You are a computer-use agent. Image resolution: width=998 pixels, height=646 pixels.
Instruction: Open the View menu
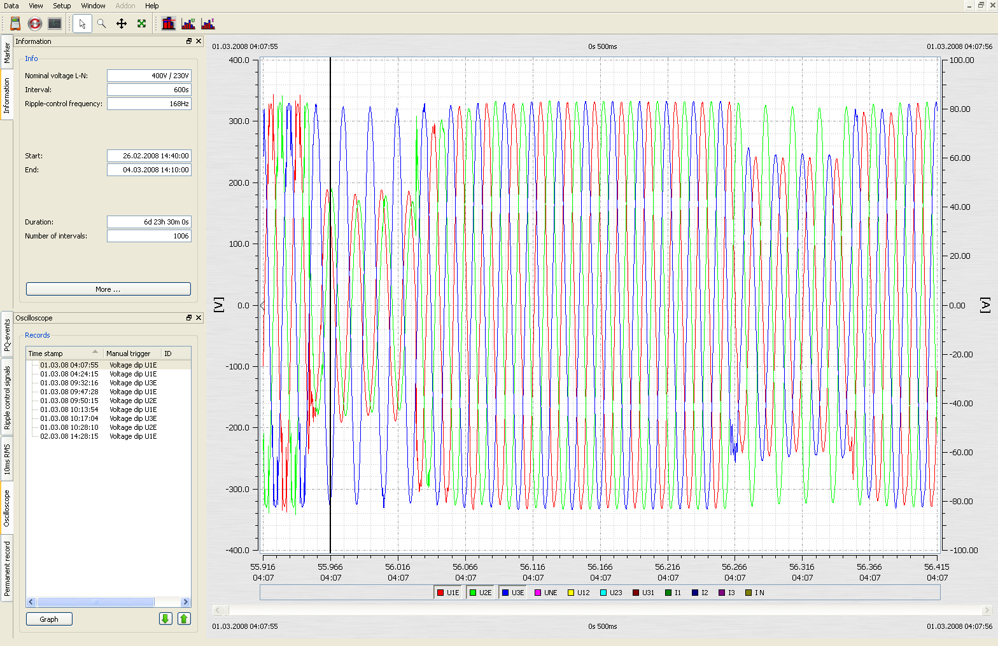click(x=36, y=6)
